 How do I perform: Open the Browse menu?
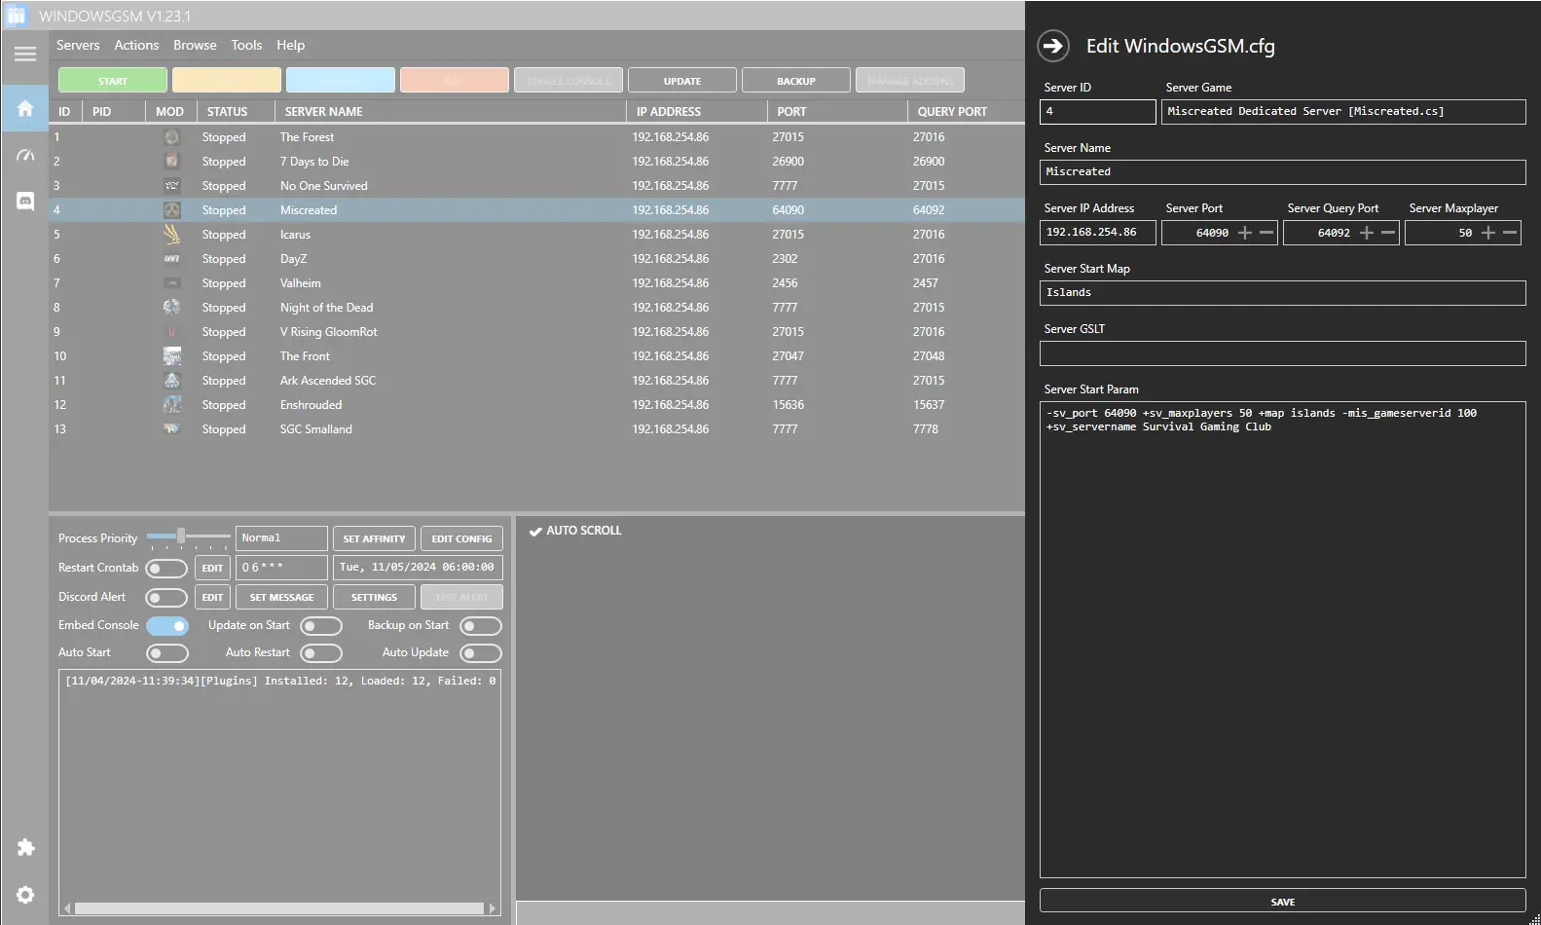(x=195, y=45)
